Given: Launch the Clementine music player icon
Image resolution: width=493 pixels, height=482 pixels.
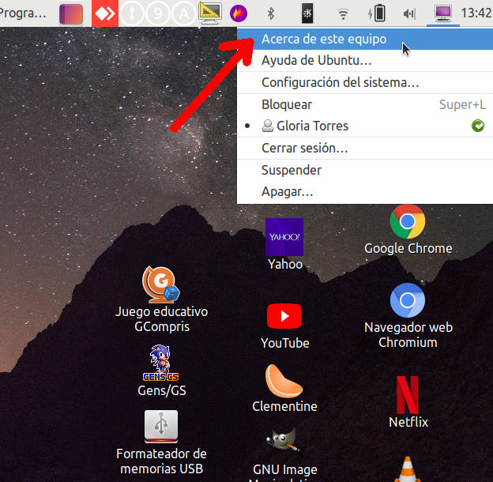Looking at the screenshot, I should (x=284, y=381).
